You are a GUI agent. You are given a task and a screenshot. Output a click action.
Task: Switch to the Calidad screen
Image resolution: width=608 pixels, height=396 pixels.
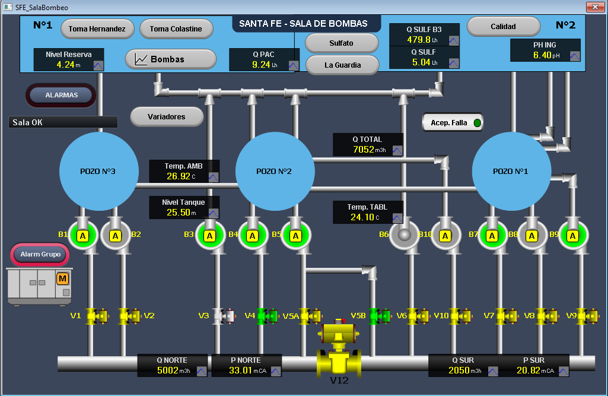coord(504,26)
